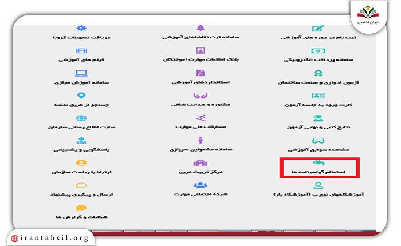The height and width of the screenshot is (246, 401).
Task: Open the ثبت نام در دوره های آموزشی link
Action: tap(318, 38)
